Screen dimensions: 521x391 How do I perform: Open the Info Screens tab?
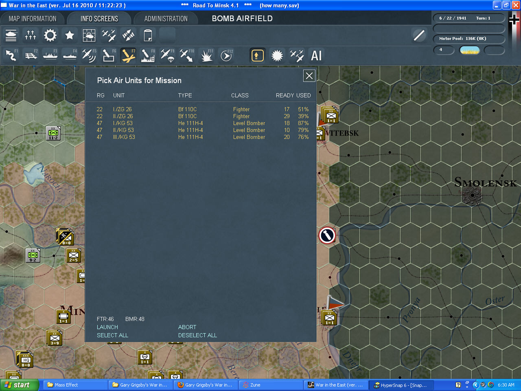point(99,19)
